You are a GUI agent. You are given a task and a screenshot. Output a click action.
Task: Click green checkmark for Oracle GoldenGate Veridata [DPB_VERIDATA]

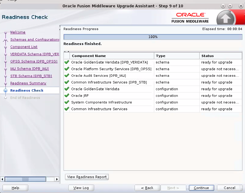pyautogui.click(x=67, y=62)
